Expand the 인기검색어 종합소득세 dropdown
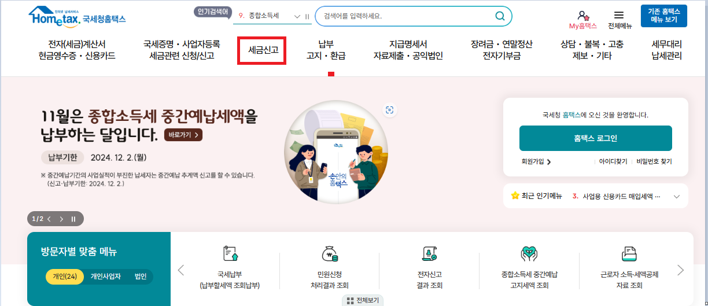 [297, 16]
